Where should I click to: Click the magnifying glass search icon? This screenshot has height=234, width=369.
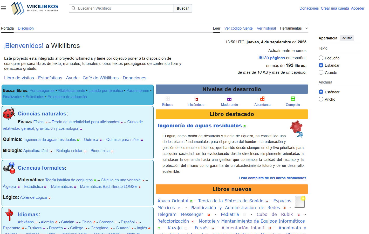(74, 8)
